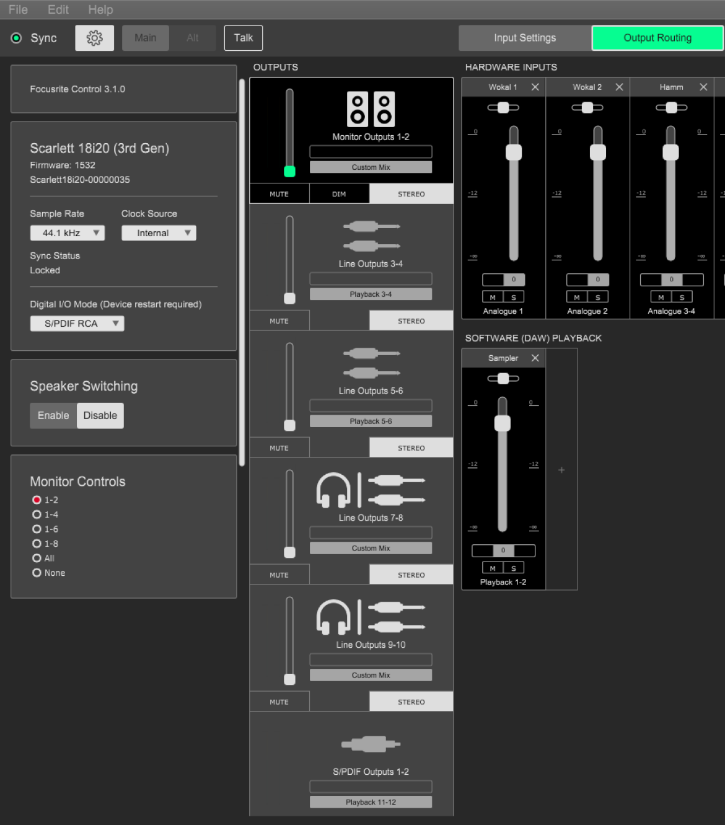Image resolution: width=725 pixels, height=825 pixels.
Task: Click the Line Outputs 3-4 jack icon
Action: pos(371,236)
